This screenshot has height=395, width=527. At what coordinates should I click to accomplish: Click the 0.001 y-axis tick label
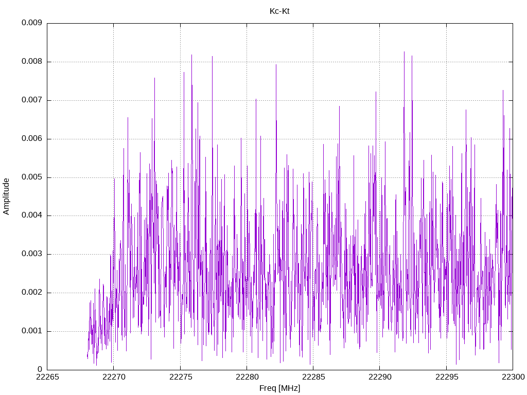tap(32, 331)
